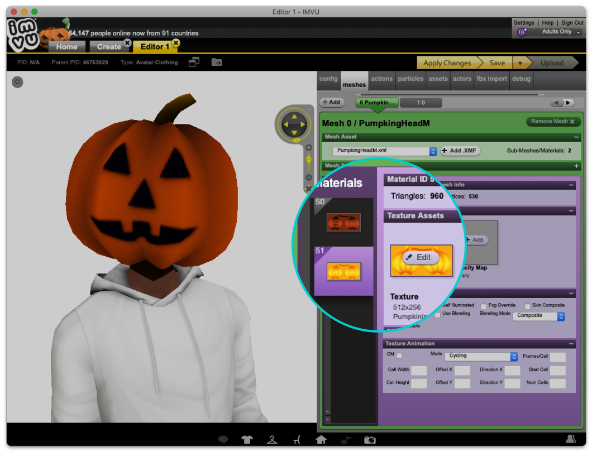Image resolution: width=592 pixels, height=452 pixels.
Task: Open the Settings link
Action: point(524,23)
